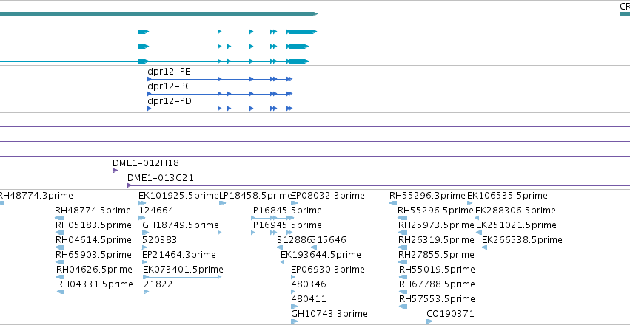The image size is (630, 325).
Task: Select the RH65903.5prime EST label
Action: (93, 255)
